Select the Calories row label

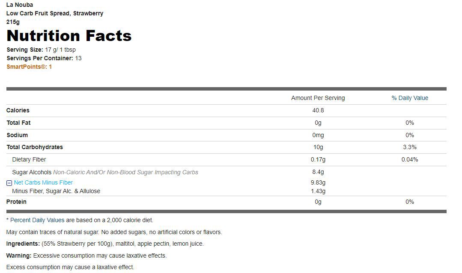(18, 111)
